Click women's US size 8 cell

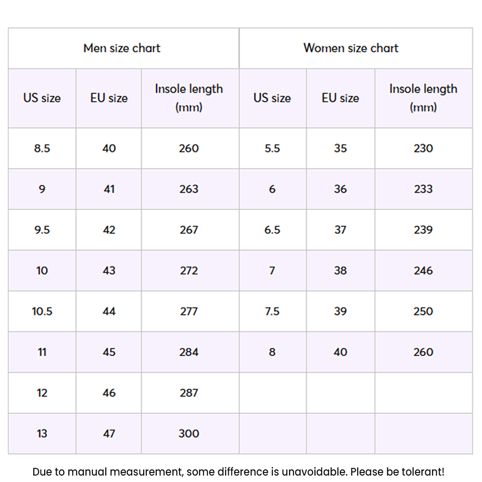pos(272,352)
